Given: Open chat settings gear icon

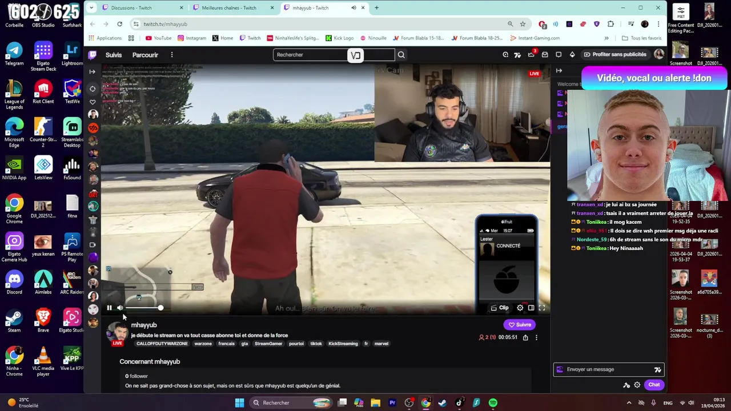Looking at the screenshot, I should (637, 385).
